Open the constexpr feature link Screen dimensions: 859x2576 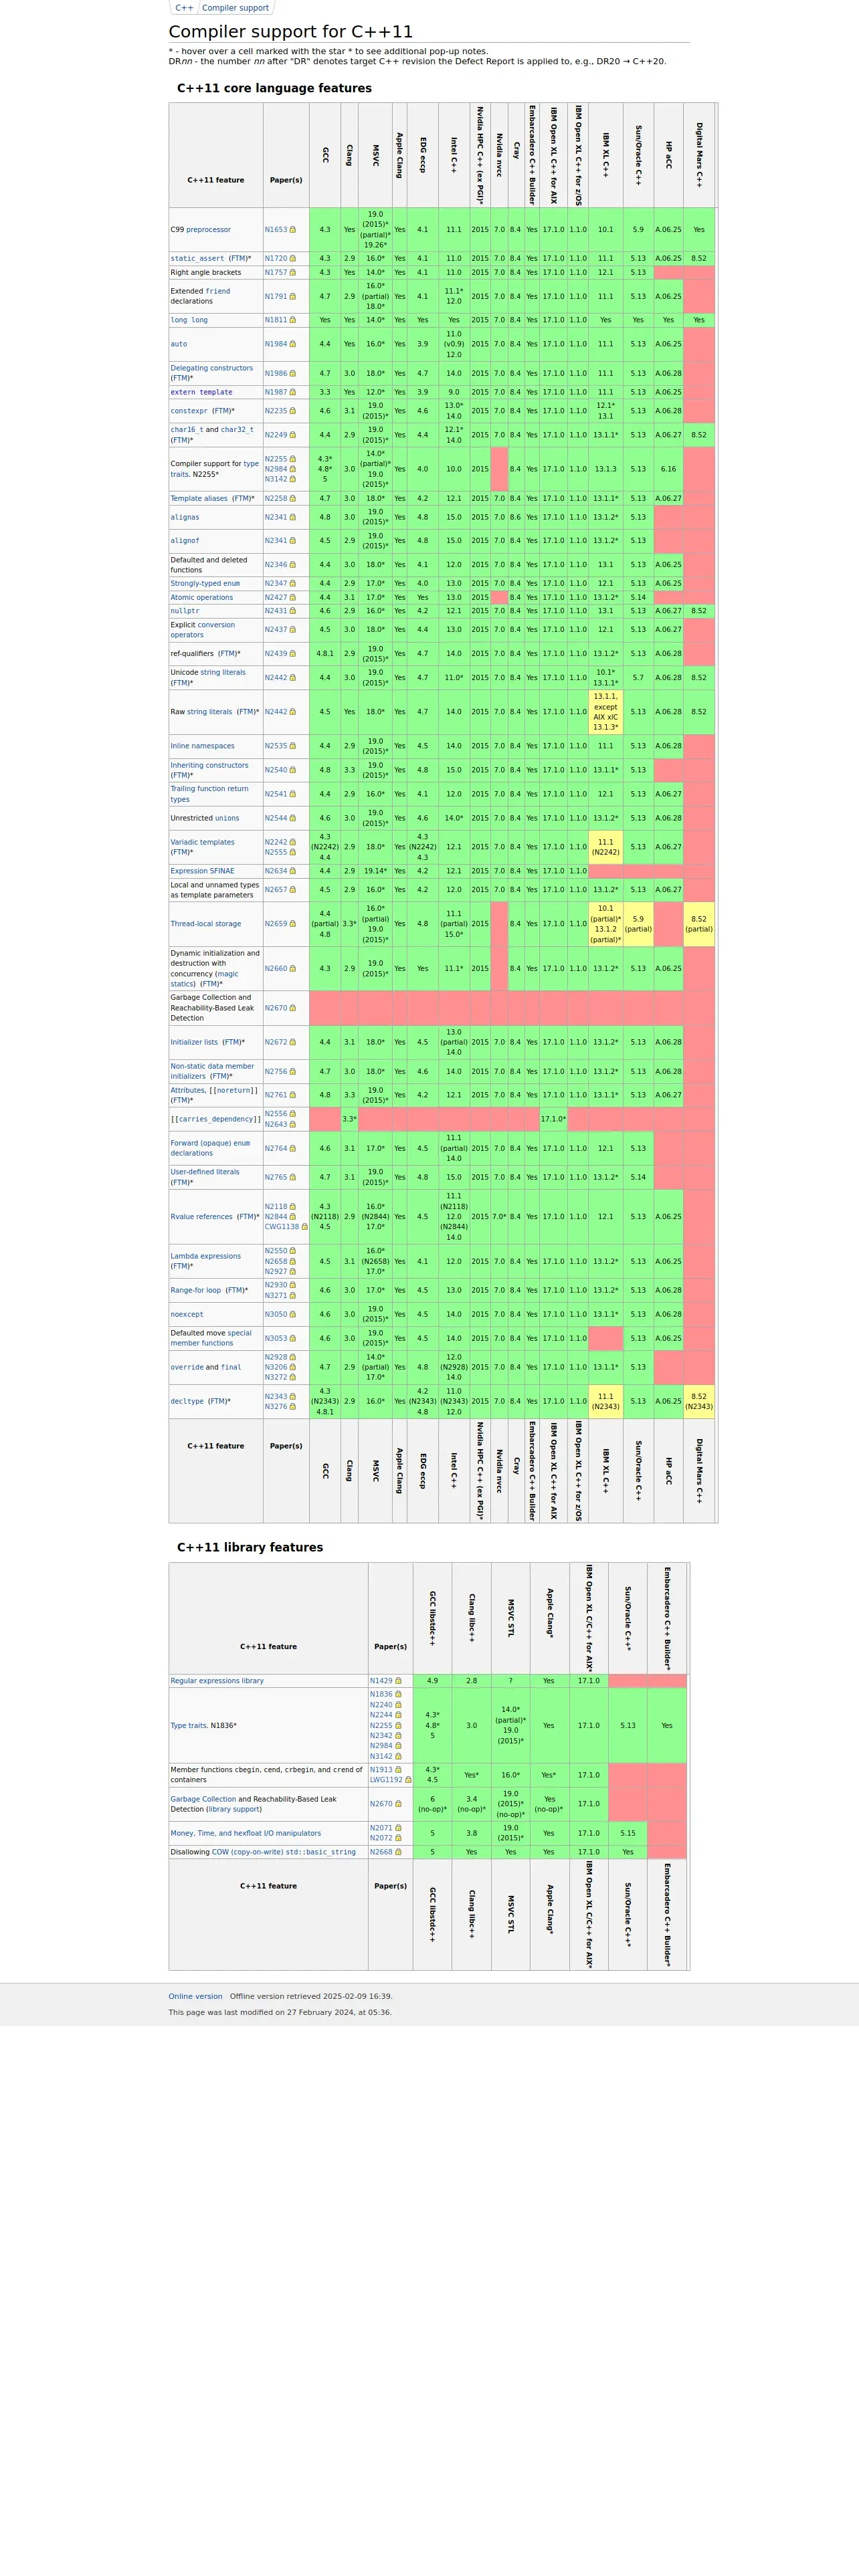point(189,411)
